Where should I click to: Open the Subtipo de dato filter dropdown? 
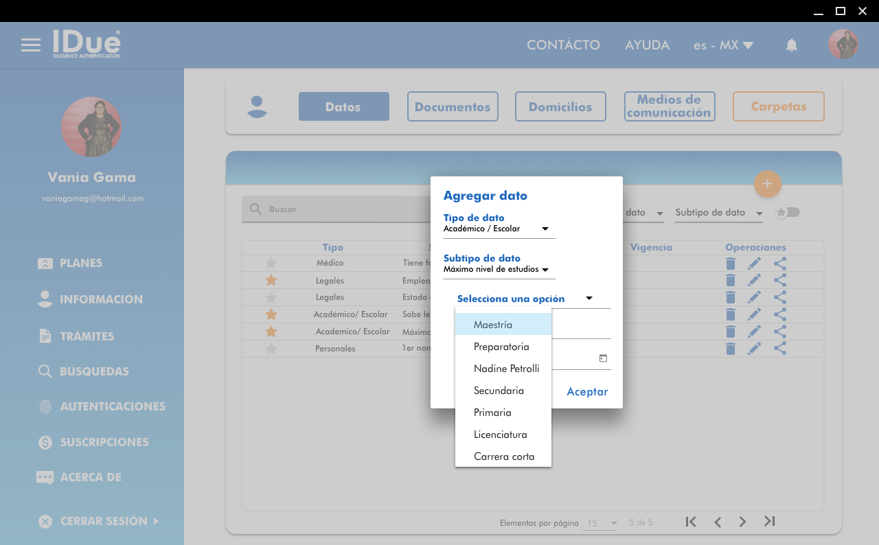(718, 213)
